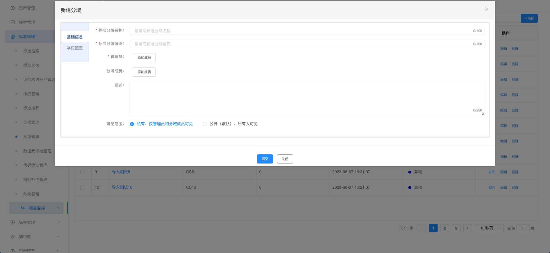Screen dimensions: 550x253
Task: Go to next page arrow in pagination
Action: [467, 228]
